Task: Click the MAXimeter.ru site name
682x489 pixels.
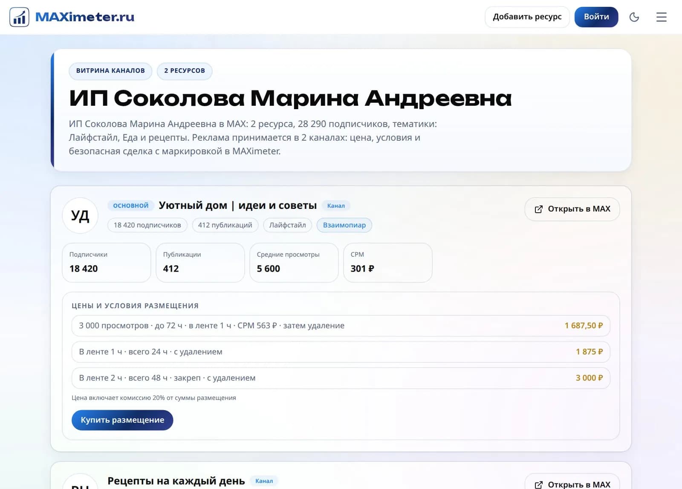Action: 85,17
